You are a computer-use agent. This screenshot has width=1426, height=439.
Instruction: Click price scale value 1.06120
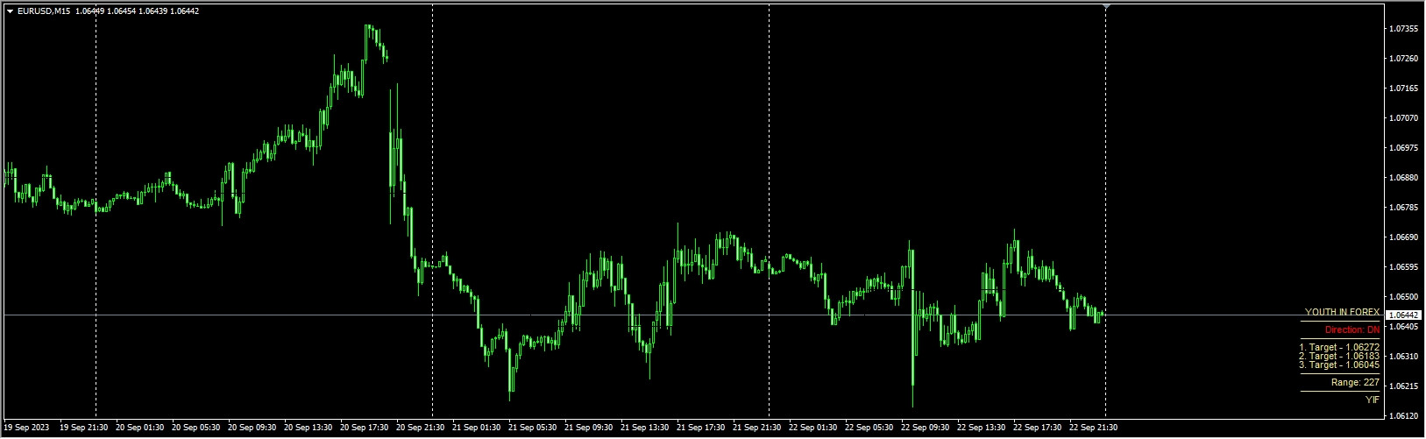pos(1404,416)
